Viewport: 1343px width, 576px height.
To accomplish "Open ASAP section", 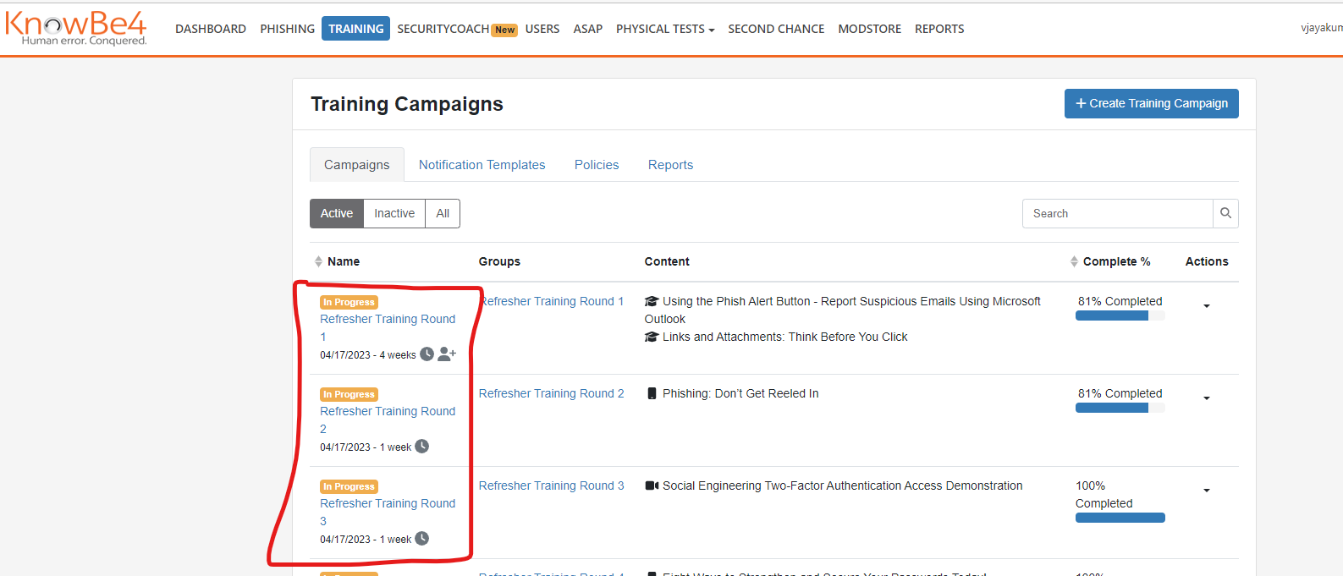I will 588,29.
